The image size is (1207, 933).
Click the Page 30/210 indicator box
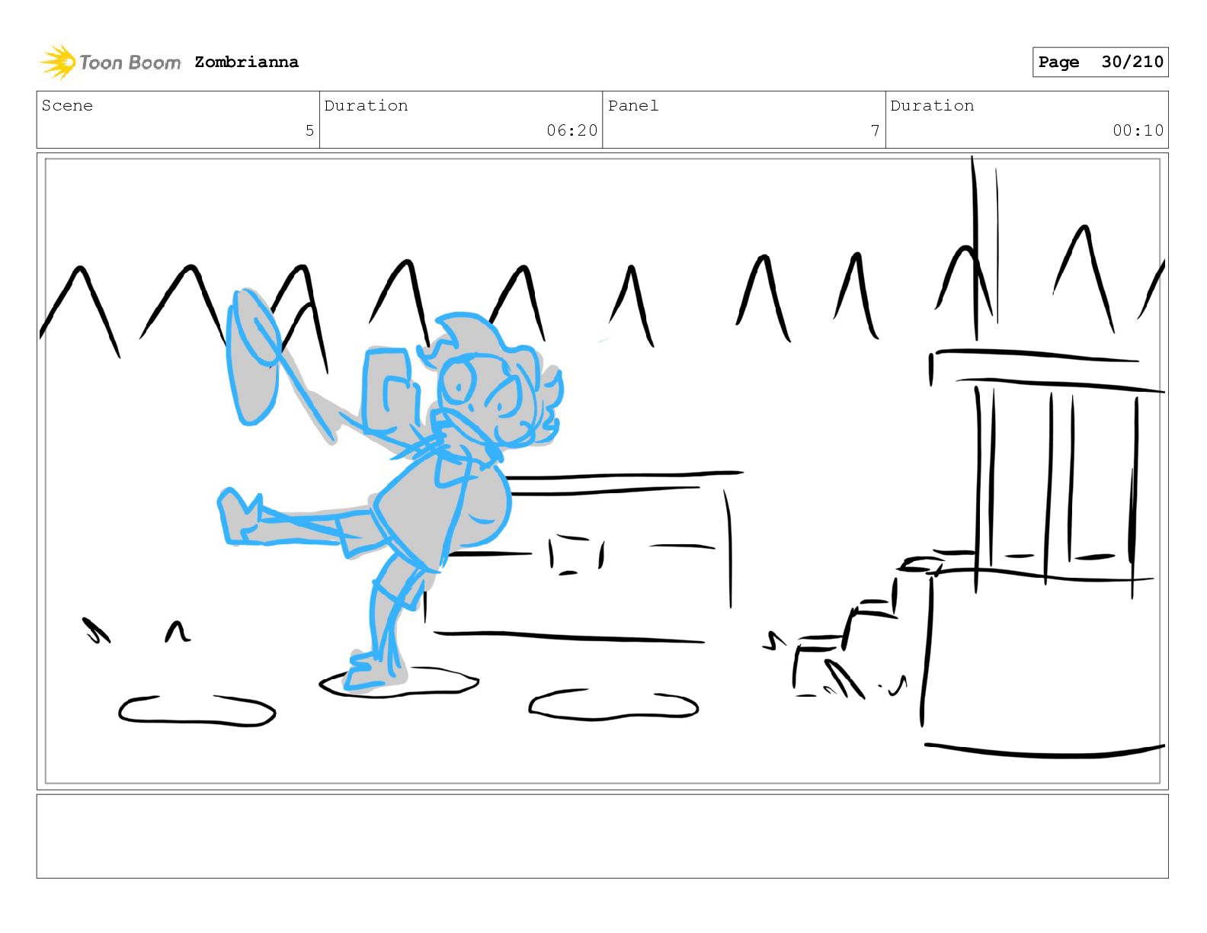[1100, 62]
